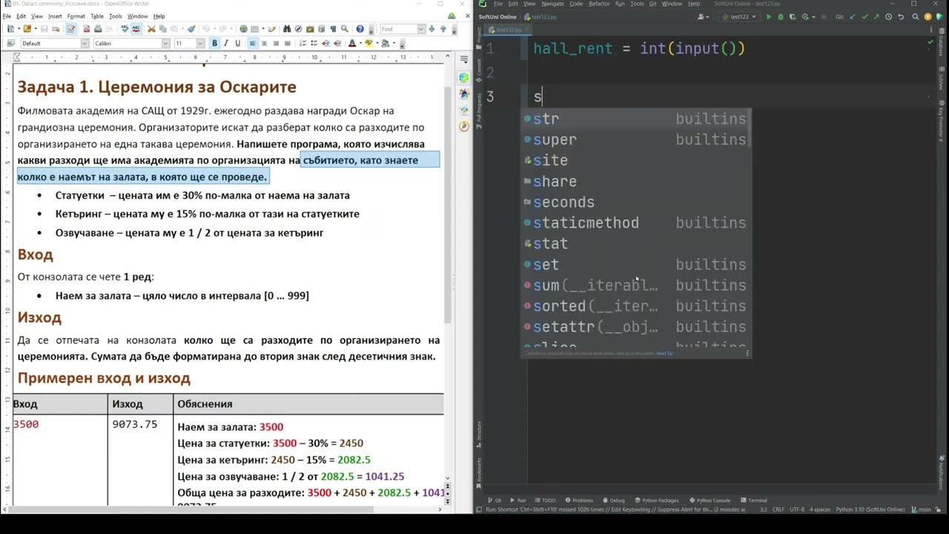The image size is (949, 534).
Task: Click Run with Coverage icon in PyCharm
Action: (x=793, y=16)
